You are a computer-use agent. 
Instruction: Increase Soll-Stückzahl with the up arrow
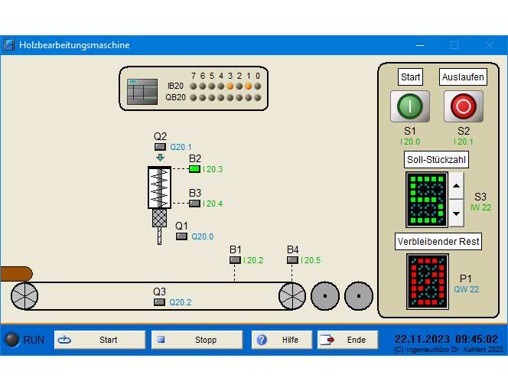point(457,186)
